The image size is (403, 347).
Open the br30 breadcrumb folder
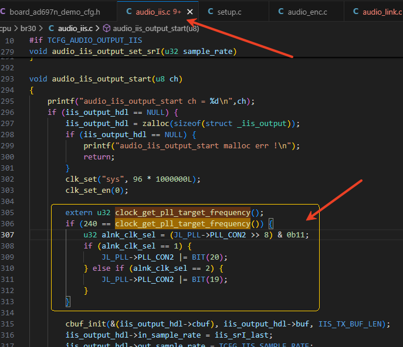[x=28, y=28]
